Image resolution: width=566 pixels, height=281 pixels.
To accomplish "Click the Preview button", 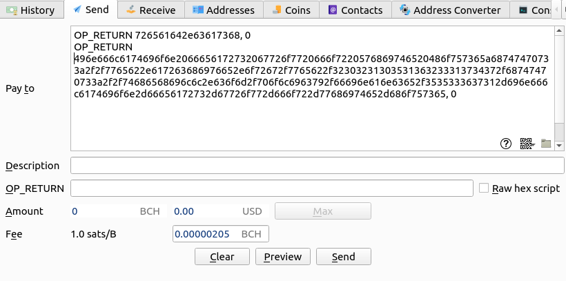I will tap(282, 257).
